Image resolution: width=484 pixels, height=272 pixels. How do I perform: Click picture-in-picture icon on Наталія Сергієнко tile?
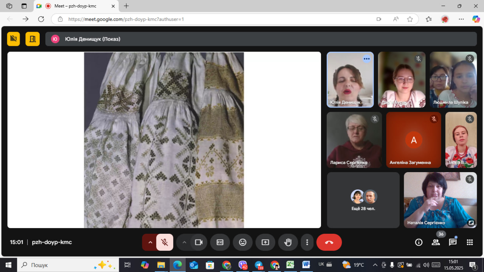click(471, 222)
